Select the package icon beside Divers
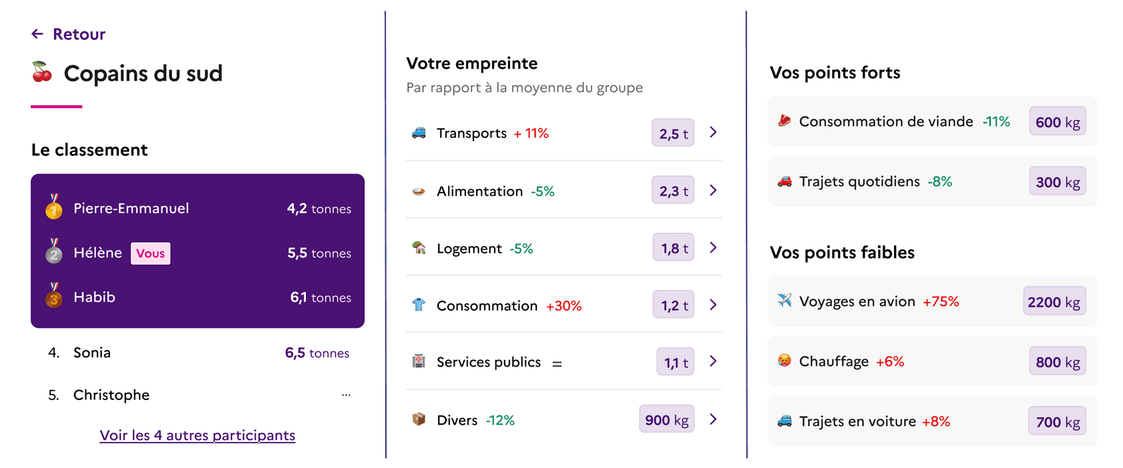Image resolution: width=1123 pixels, height=468 pixels. 417,419
